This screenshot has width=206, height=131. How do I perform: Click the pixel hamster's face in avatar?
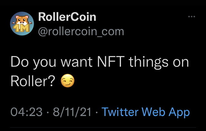pyautogui.click(x=22, y=20)
